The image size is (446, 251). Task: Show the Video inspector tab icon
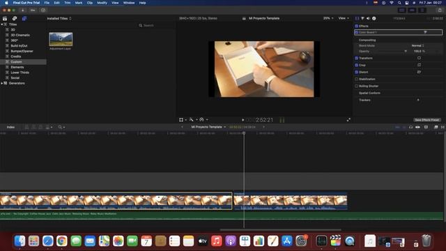[x=357, y=18]
